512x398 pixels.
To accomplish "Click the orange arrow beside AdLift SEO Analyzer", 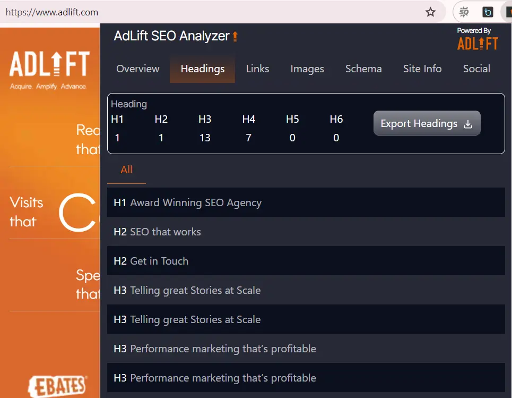I will (x=235, y=36).
